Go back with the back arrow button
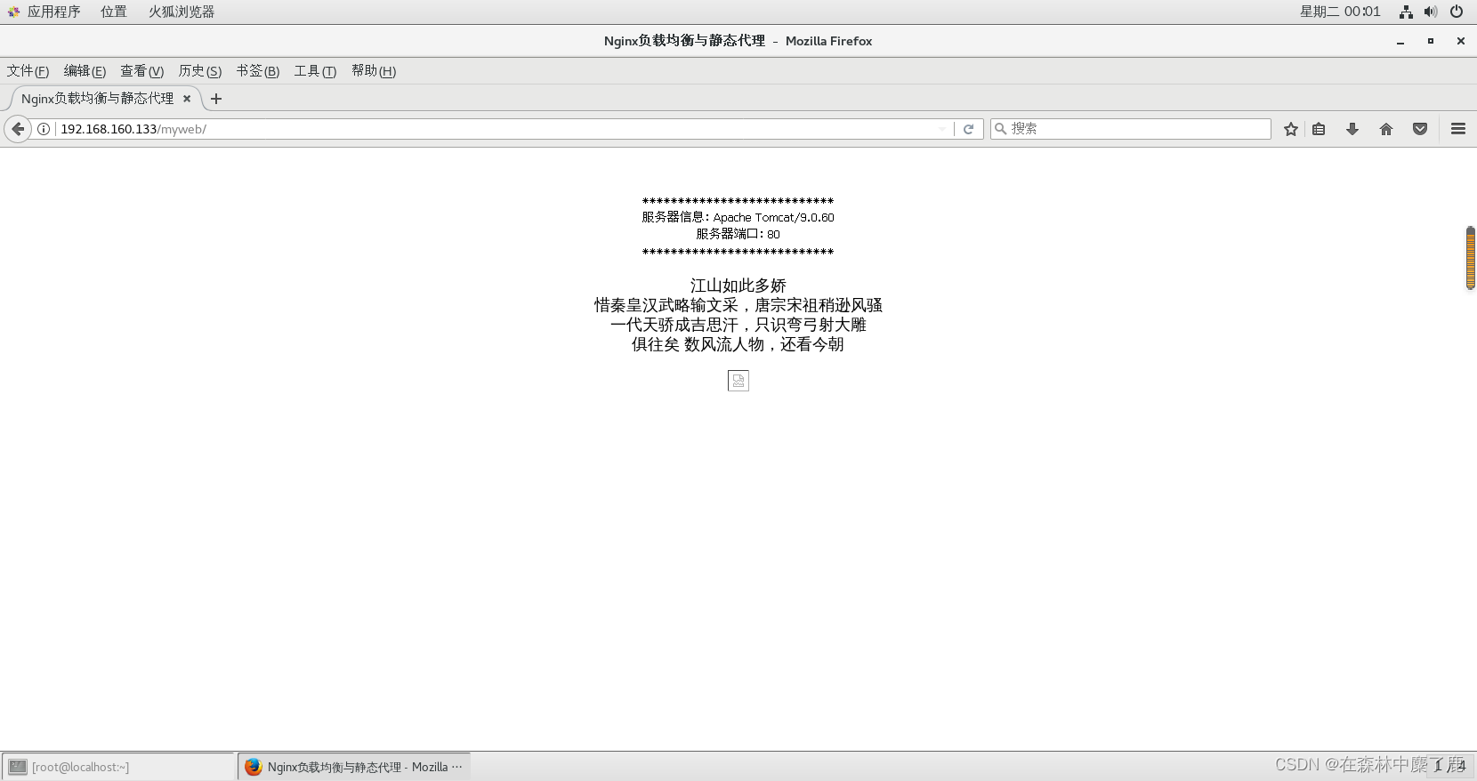 (x=18, y=129)
